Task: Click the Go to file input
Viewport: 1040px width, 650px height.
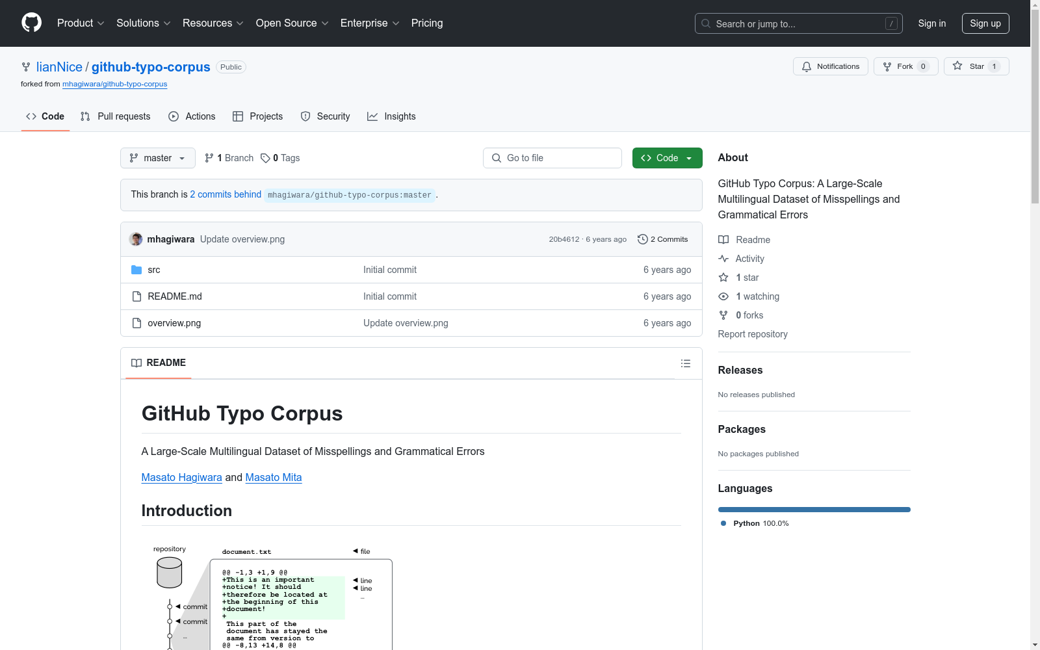Action: point(552,158)
